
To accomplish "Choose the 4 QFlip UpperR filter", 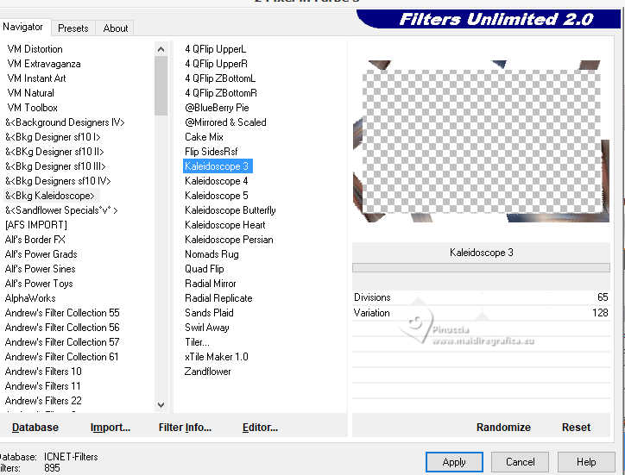I will [x=216, y=64].
